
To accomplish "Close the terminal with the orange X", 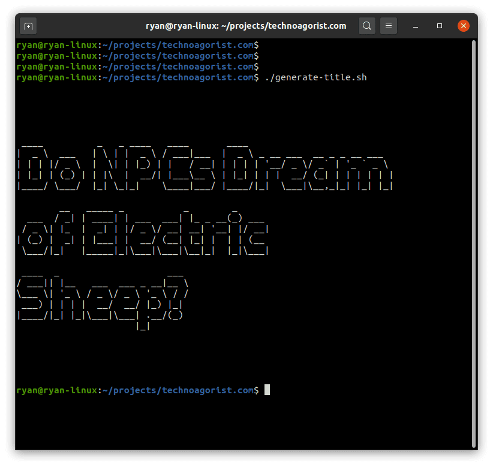I will 463,26.
